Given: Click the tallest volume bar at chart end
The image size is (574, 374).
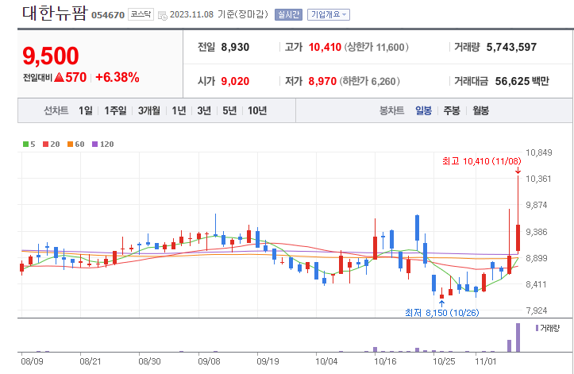Looking at the screenshot, I should (x=518, y=337).
